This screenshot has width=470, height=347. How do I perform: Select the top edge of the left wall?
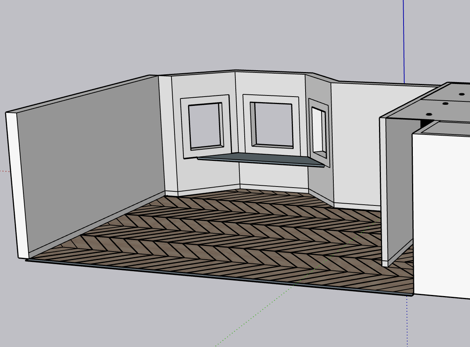pyautogui.click(x=78, y=93)
